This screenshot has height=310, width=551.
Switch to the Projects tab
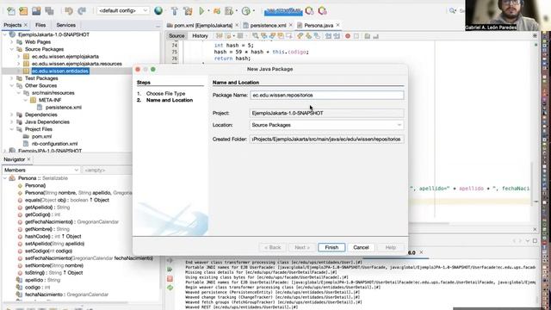pyautogui.click(x=13, y=25)
